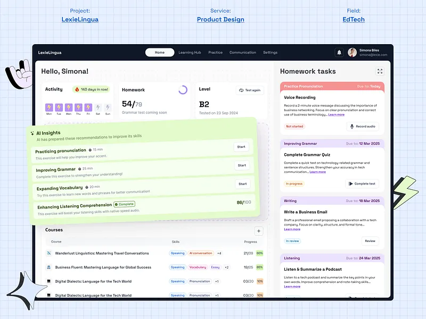The width and height of the screenshot is (426, 319).
Task: Click Simona Biles' profile avatar
Action: click(x=351, y=52)
